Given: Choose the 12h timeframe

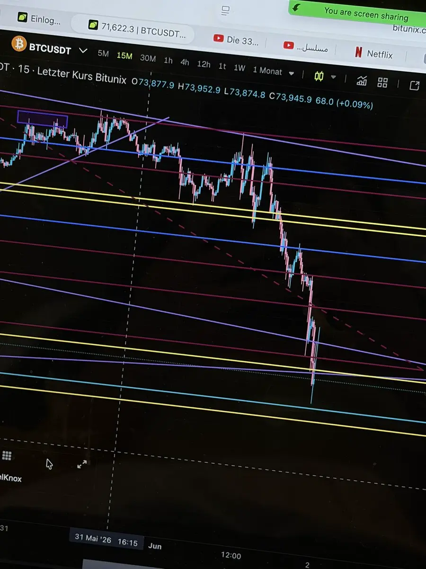Looking at the screenshot, I should point(204,64).
